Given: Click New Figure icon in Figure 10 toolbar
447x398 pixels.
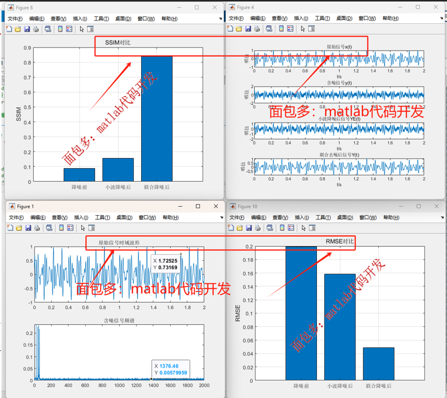Looking at the screenshot, I should pos(231,228).
